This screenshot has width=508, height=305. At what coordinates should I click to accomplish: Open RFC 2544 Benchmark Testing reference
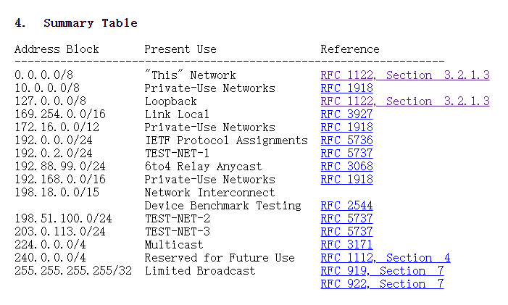coord(346,206)
